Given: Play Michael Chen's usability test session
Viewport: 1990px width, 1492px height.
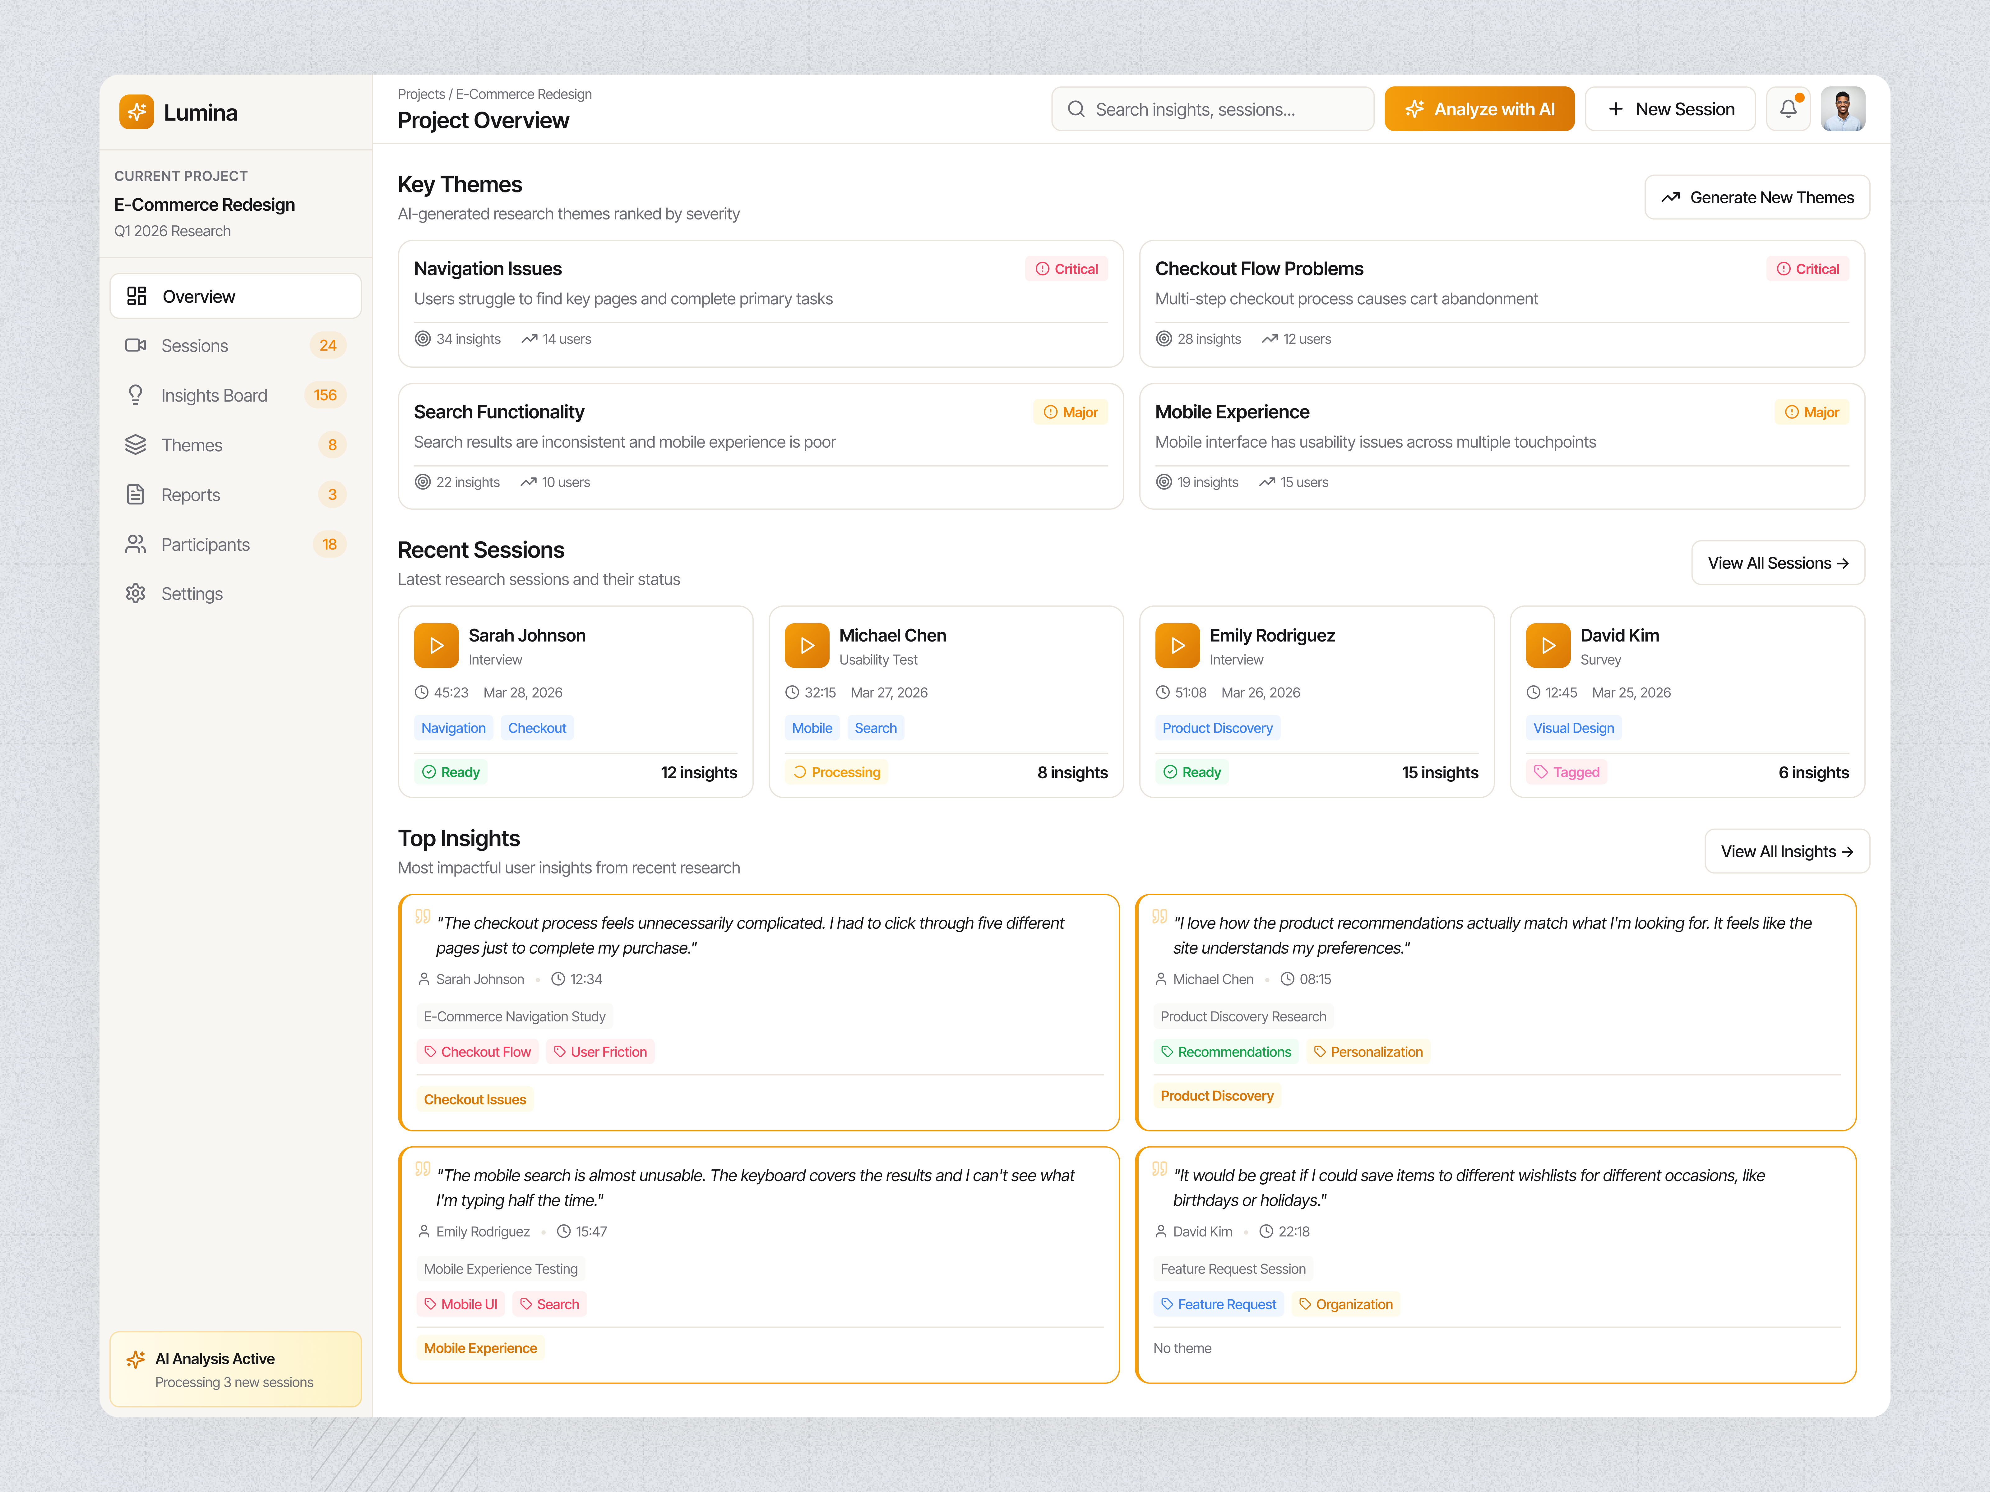Looking at the screenshot, I should 807,646.
